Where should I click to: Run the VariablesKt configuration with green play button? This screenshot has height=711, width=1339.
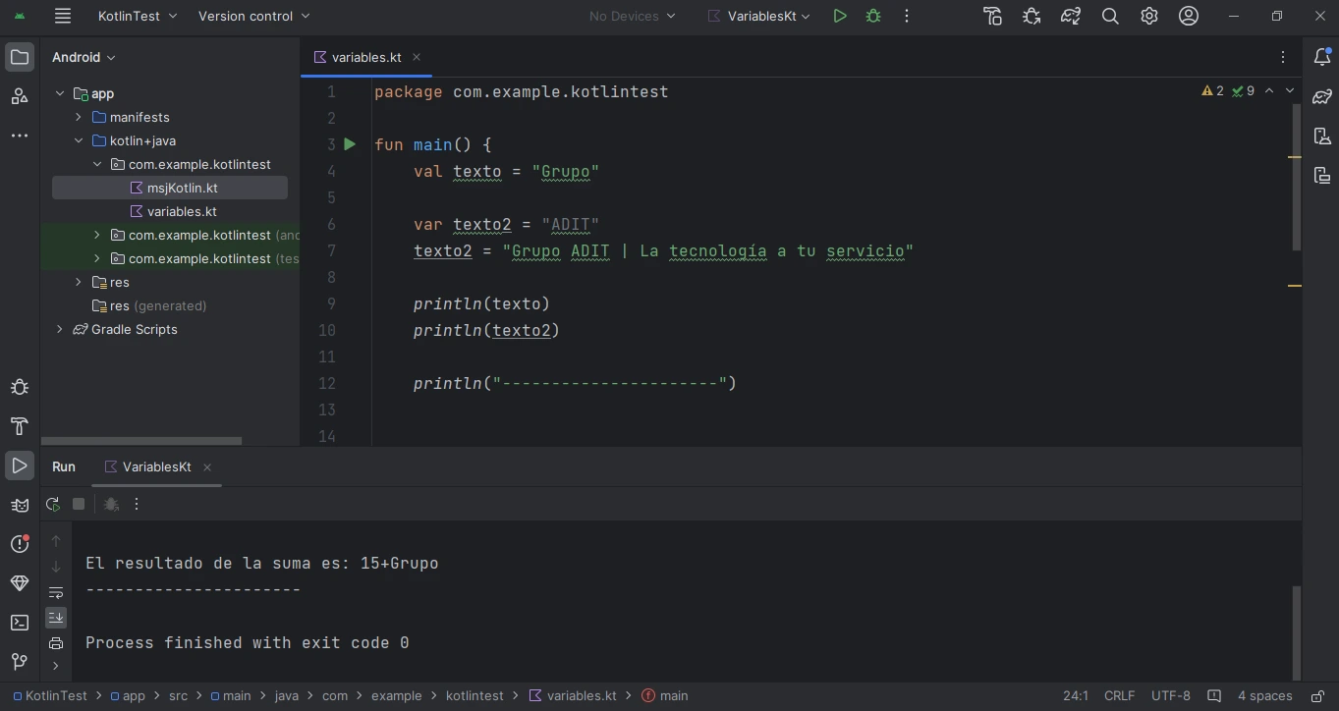[839, 16]
